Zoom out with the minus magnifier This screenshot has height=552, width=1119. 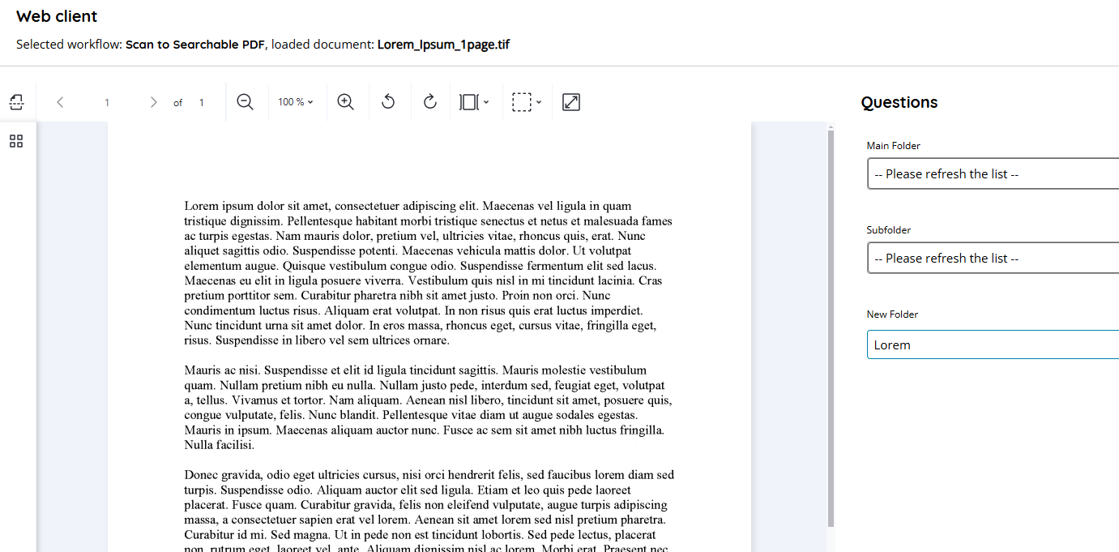click(245, 102)
